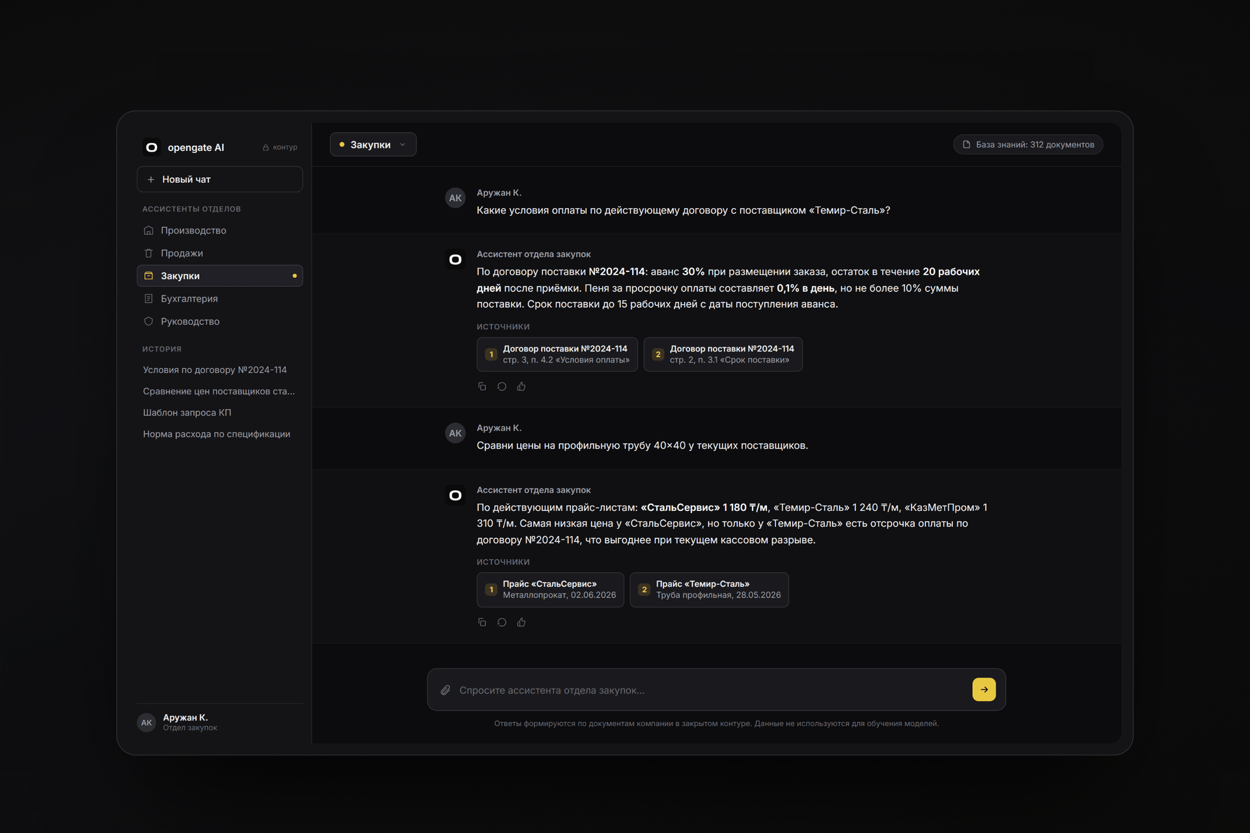Switch to Продажи assistant
The width and height of the screenshot is (1250, 833).
coord(219,253)
